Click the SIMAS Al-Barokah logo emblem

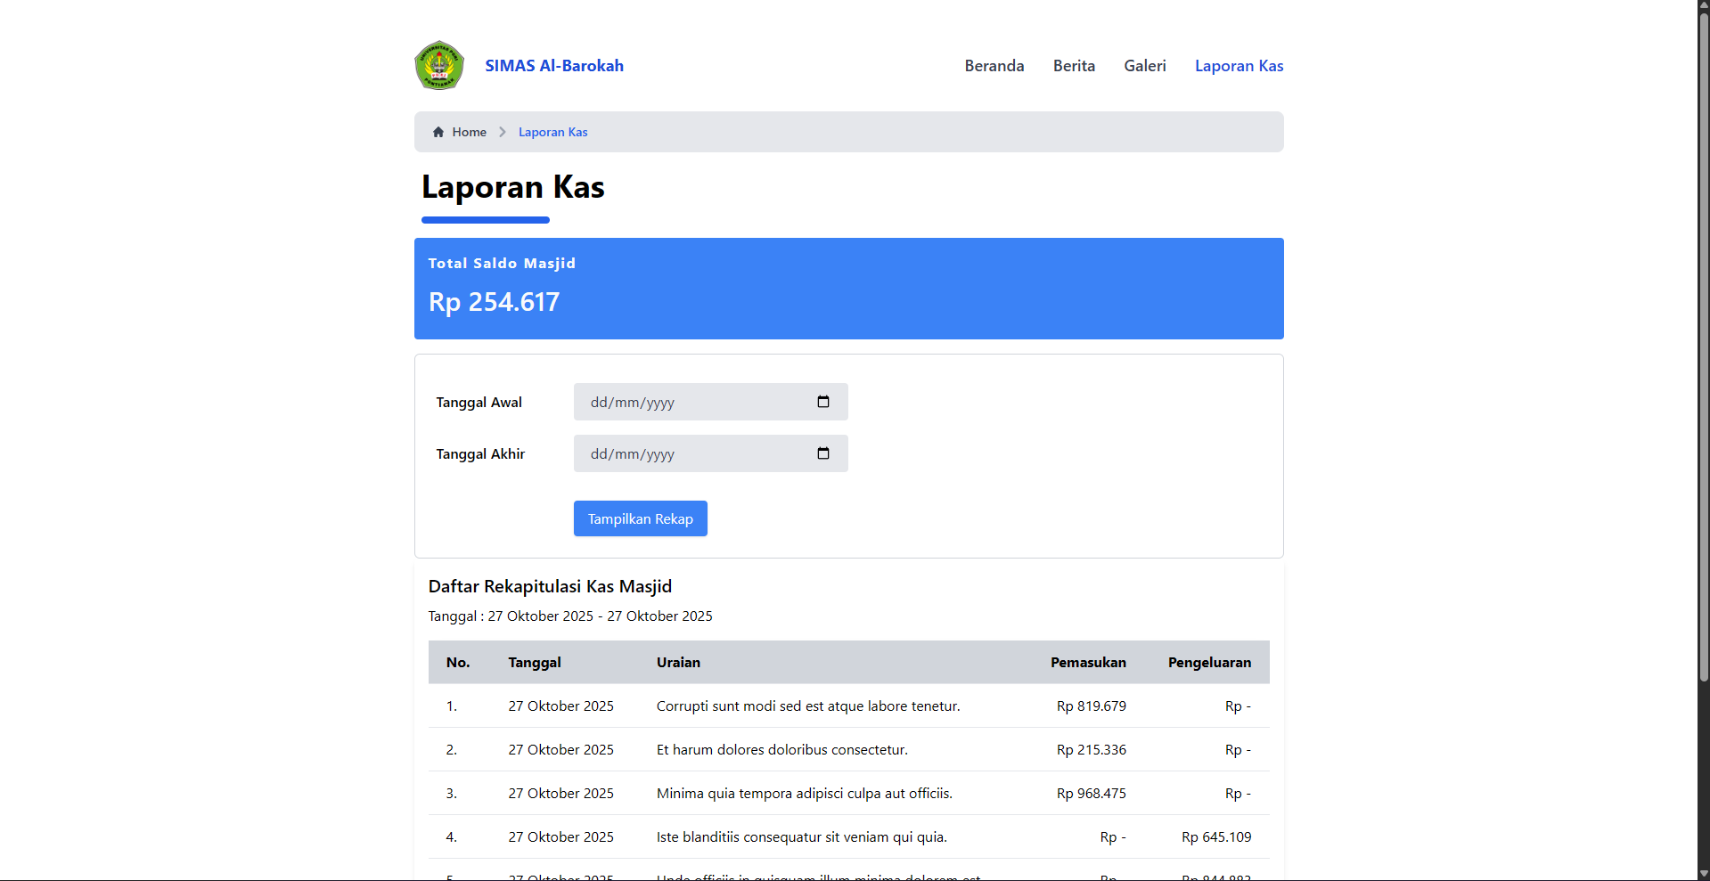439,66
